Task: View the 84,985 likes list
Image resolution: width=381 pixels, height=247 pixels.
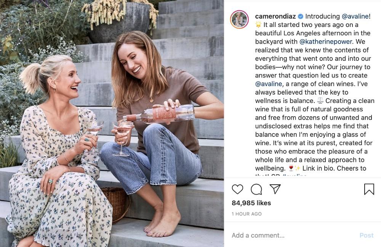Action: [251, 203]
